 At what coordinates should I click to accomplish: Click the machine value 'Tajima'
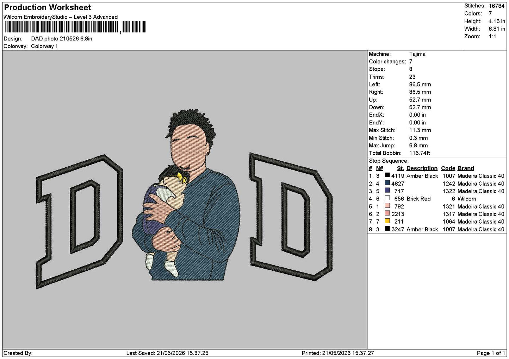pos(417,54)
